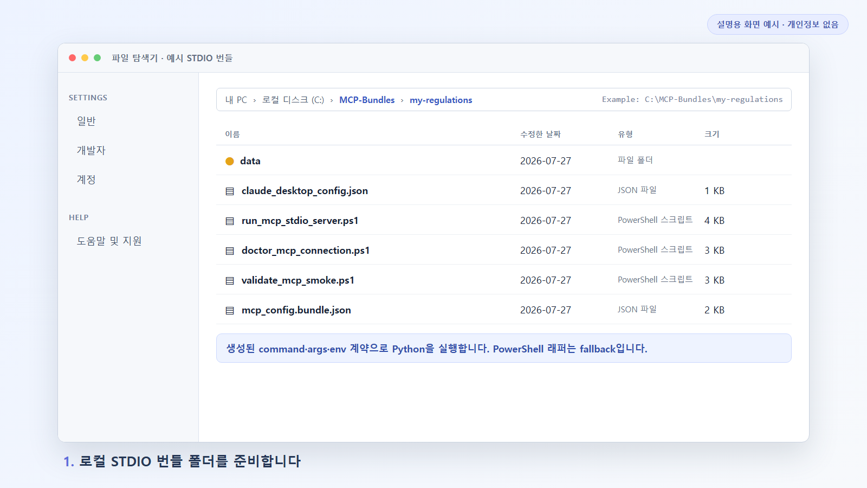Select file mcp_config.bundle.json
Screen dimensions: 867x488
tap(296, 310)
